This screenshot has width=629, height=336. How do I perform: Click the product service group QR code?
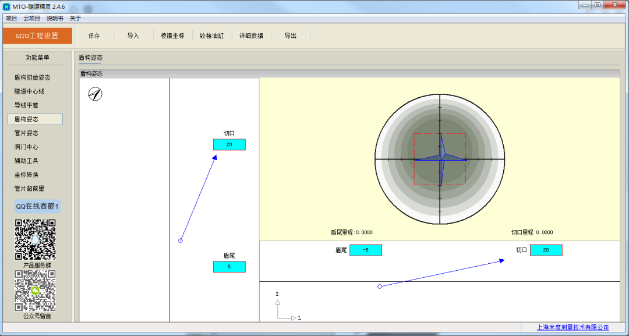click(35, 239)
